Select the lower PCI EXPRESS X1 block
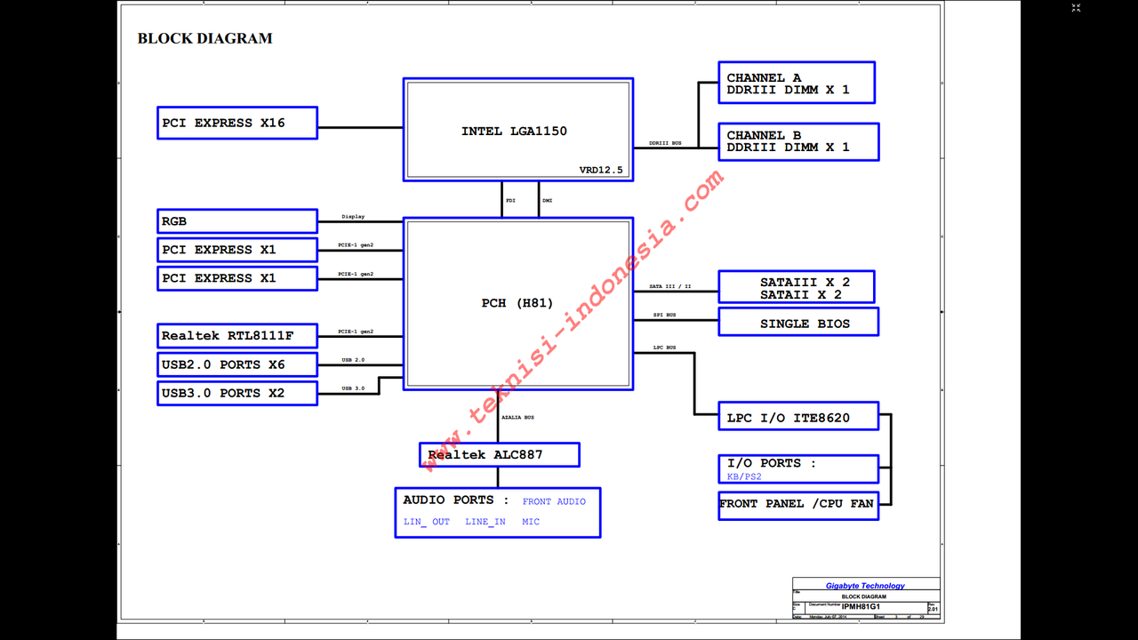The image size is (1138, 640). click(237, 278)
